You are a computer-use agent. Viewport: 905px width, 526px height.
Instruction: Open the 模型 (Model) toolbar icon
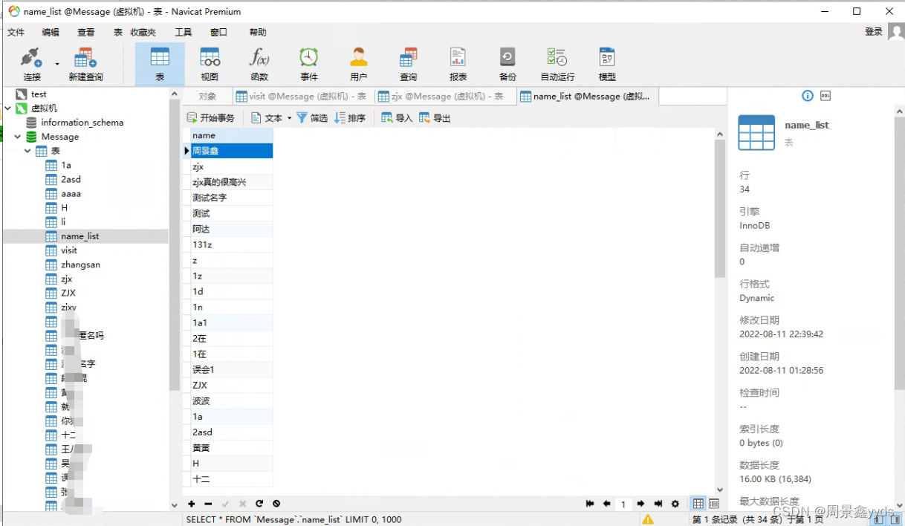tap(607, 64)
